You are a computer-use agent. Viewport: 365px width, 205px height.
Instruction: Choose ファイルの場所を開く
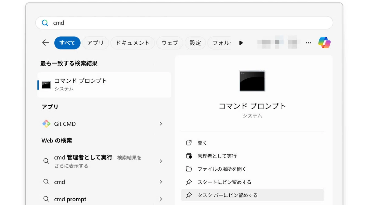pos(252,169)
